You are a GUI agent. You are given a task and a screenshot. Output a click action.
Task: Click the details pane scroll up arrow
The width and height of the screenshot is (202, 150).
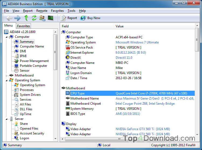click(197, 25)
